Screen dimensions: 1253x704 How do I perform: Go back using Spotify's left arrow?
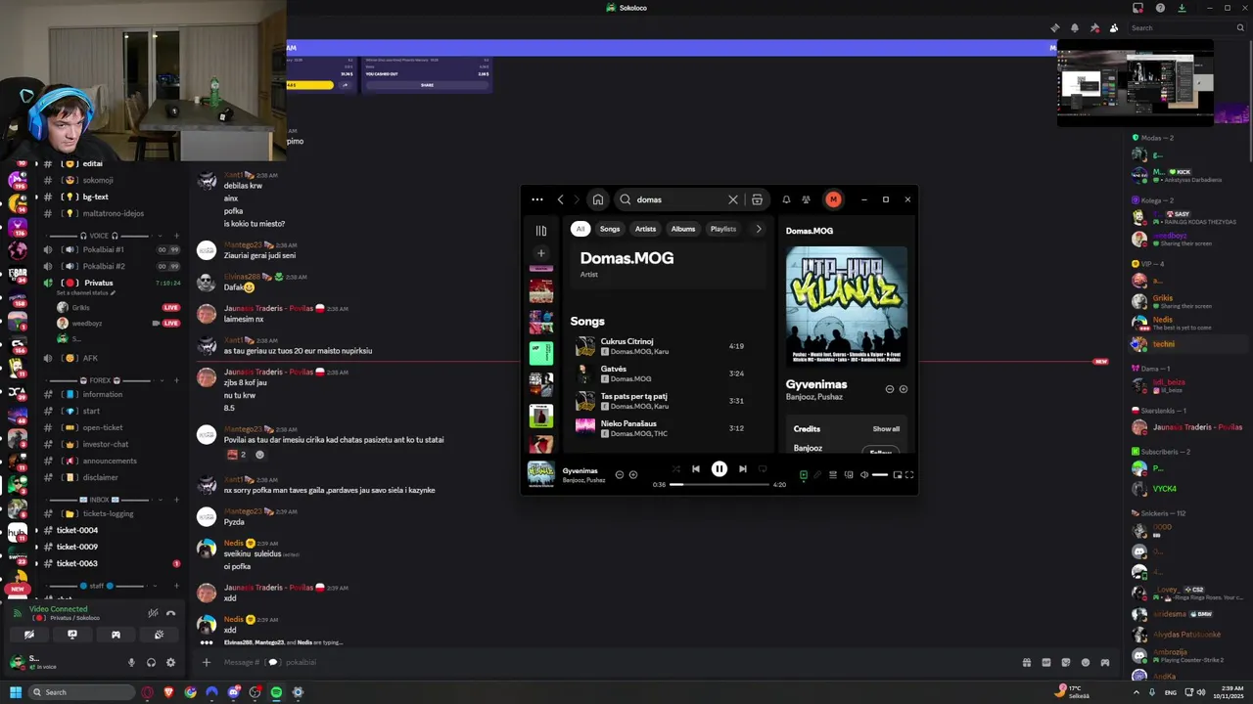tap(560, 199)
